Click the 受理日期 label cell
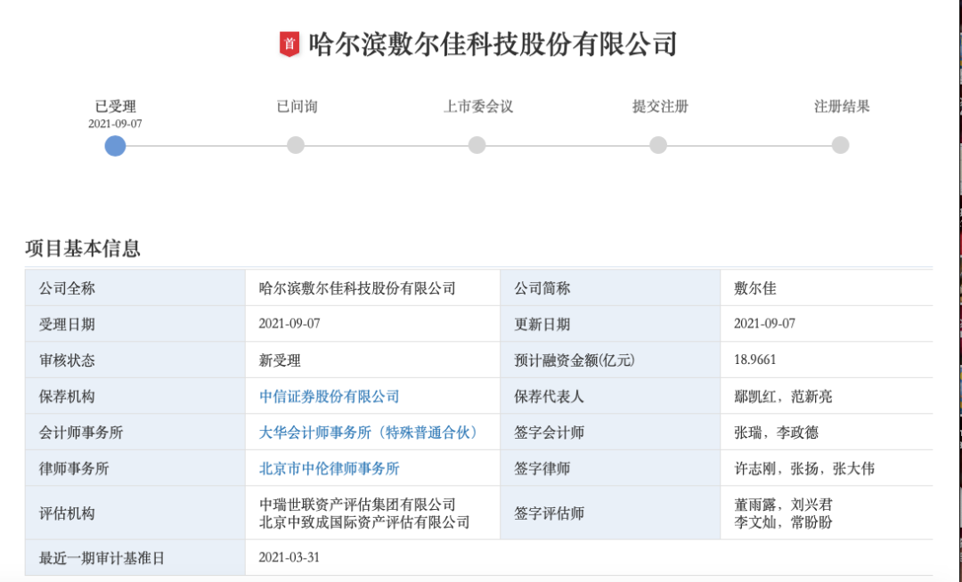Image resolution: width=962 pixels, height=582 pixels. (135, 324)
